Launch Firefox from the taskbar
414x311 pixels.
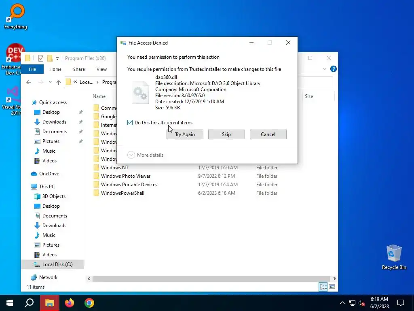tap(70, 303)
